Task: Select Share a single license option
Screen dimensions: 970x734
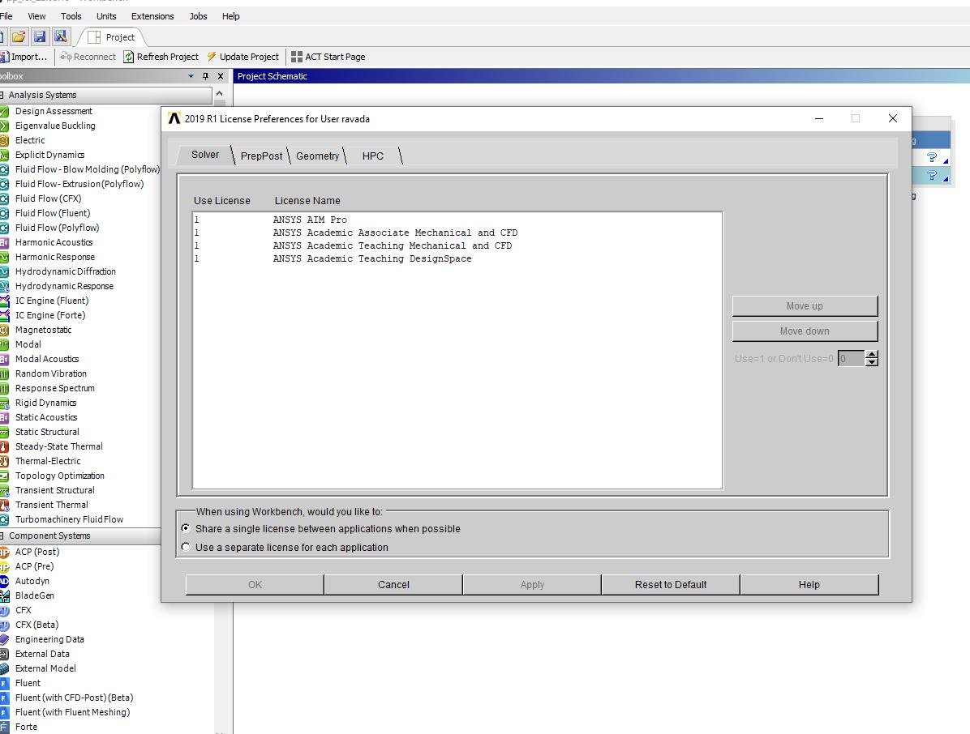Action: [186, 529]
